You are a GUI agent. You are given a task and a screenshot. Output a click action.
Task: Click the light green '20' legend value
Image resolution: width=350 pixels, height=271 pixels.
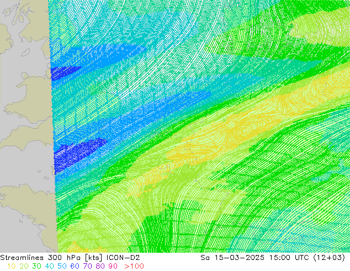(24, 266)
